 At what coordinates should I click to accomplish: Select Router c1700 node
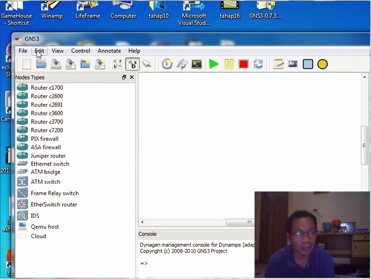tap(40, 88)
